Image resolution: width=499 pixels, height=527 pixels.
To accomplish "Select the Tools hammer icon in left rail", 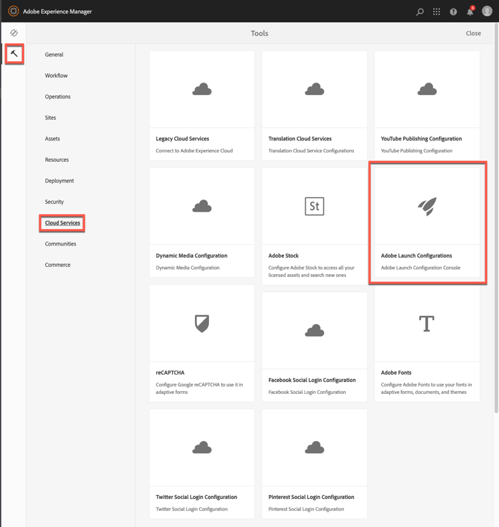I will pos(14,53).
